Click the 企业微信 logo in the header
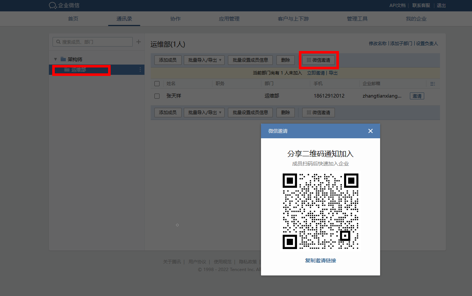 coord(64,6)
